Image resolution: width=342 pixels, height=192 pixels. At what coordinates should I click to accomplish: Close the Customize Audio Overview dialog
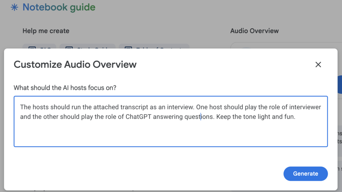pos(318,64)
